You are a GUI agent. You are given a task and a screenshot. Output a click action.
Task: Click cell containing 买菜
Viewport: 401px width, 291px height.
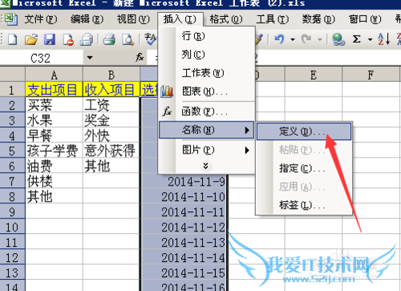[x=54, y=105]
